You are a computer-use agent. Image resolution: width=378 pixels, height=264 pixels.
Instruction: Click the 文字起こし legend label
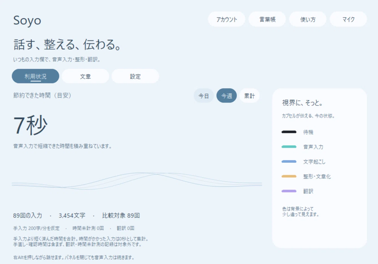pyautogui.click(x=314, y=162)
